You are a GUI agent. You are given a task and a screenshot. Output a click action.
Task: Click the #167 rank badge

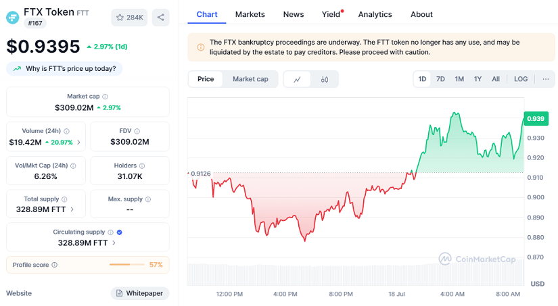click(x=35, y=23)
